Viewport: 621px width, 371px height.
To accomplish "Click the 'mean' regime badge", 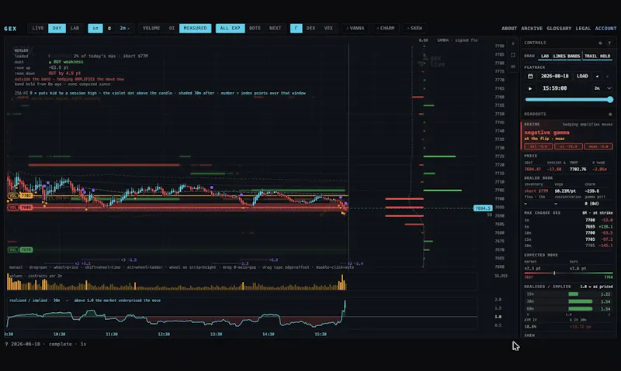I will tap(598, 146).
